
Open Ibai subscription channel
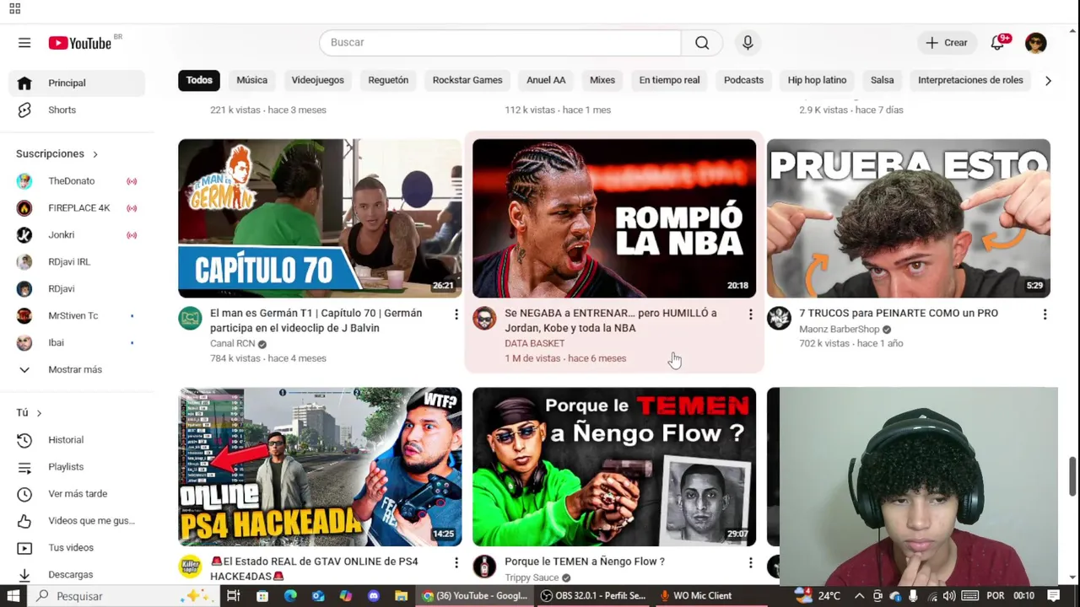tap(77, 343)
